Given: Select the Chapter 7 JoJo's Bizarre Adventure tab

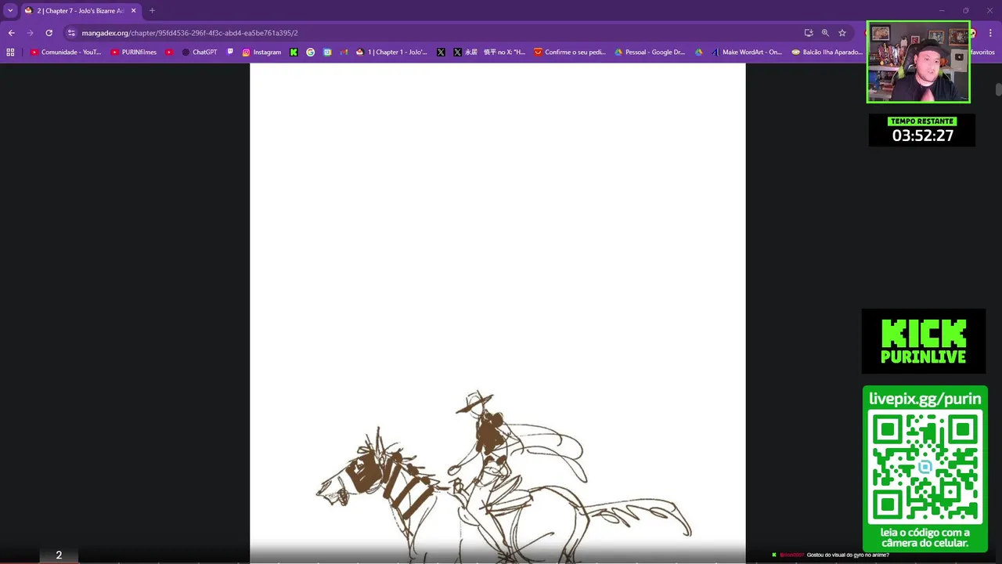Looking at the screenshot, I should (x=76, y=11).
